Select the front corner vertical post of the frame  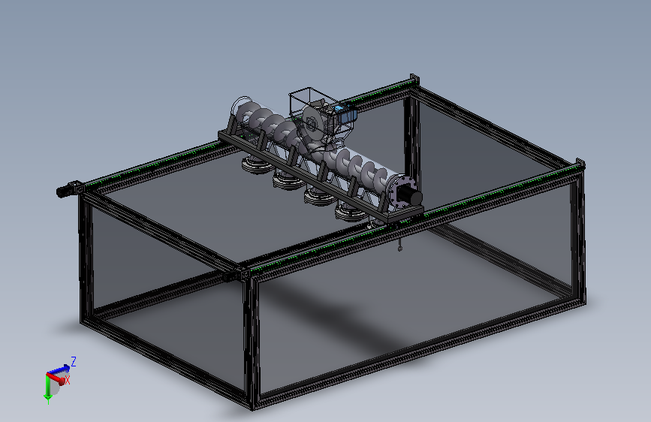click(252, 341)
